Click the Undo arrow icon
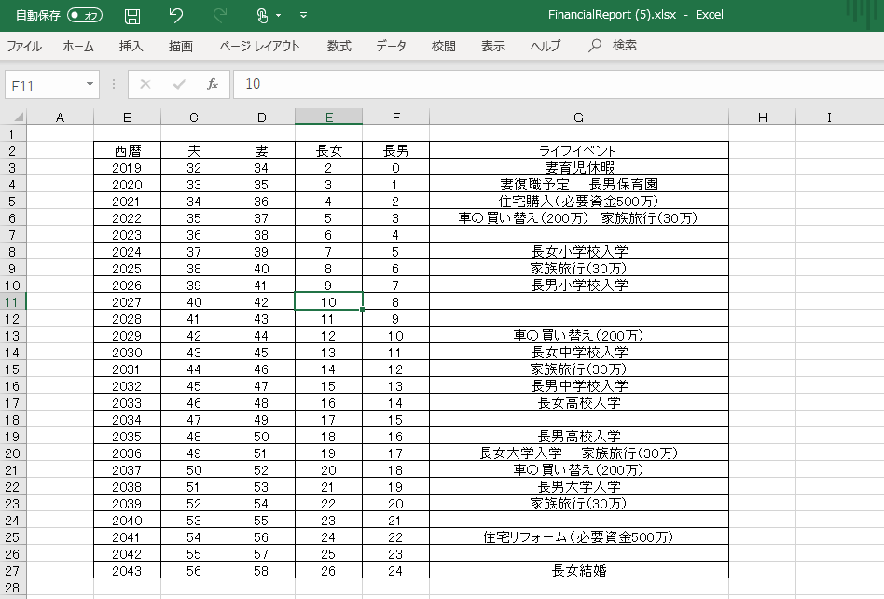The height and width of the screenshot is (599, 884). coord(176,16)
